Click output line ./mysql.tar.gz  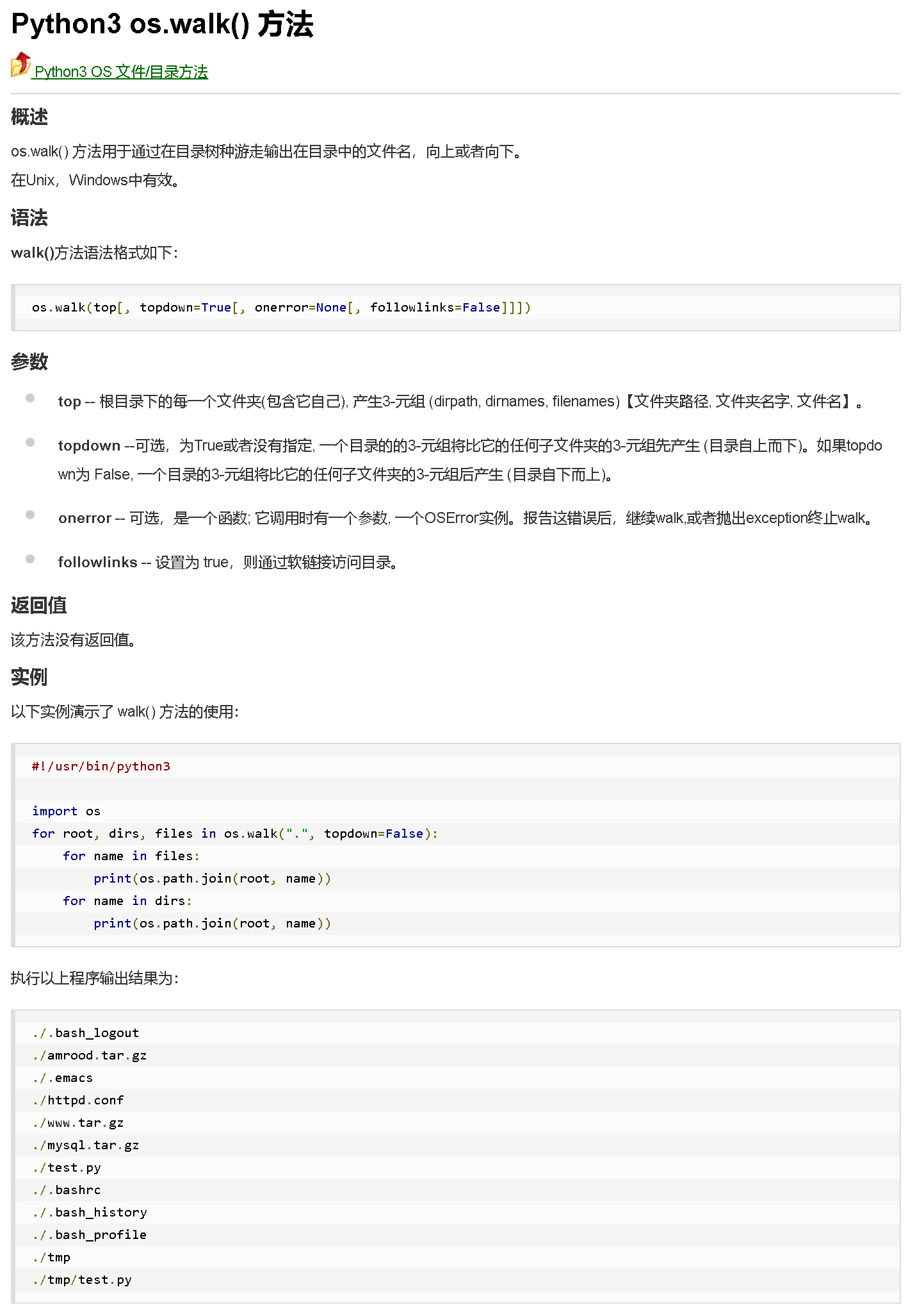(x=86, y=1145)
